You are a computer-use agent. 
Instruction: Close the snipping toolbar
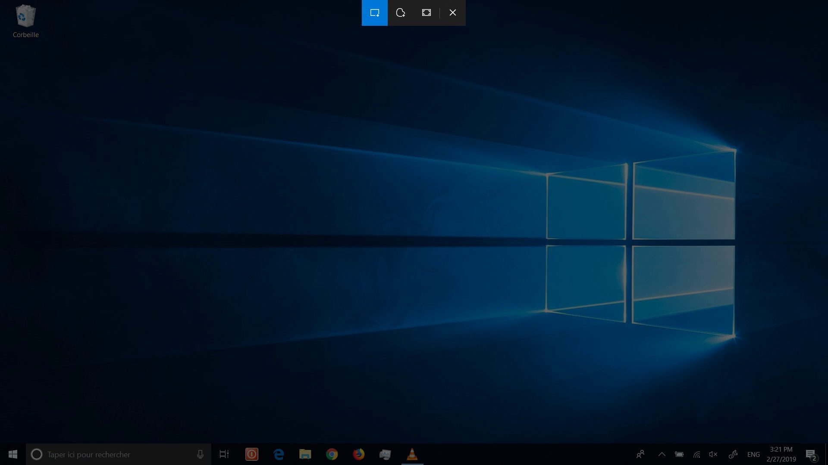click(x=453, y=13)
